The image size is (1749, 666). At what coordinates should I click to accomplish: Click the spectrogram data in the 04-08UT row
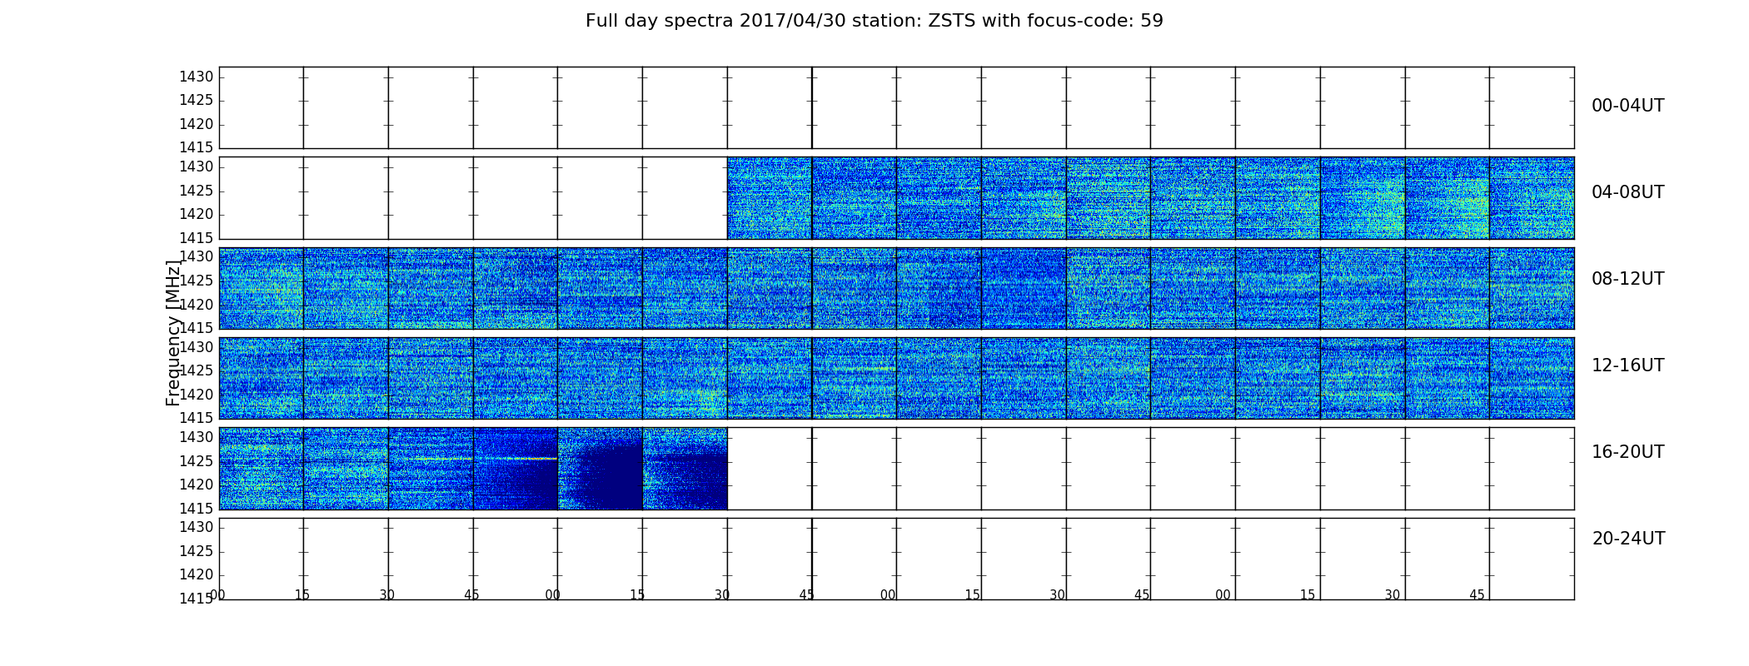1150,198
